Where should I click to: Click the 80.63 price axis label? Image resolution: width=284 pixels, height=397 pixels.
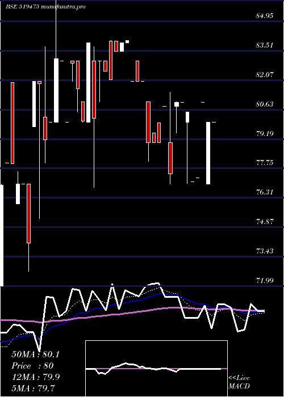tap(265, 104)
